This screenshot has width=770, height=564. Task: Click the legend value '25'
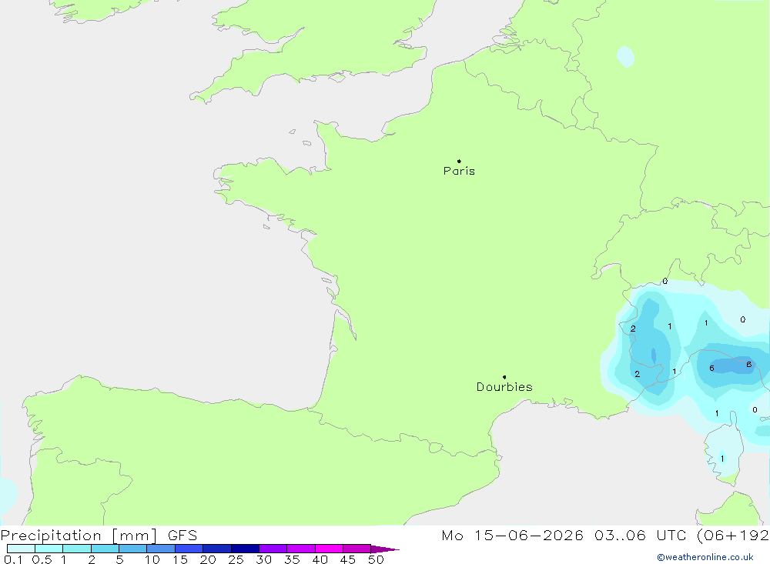236,559
